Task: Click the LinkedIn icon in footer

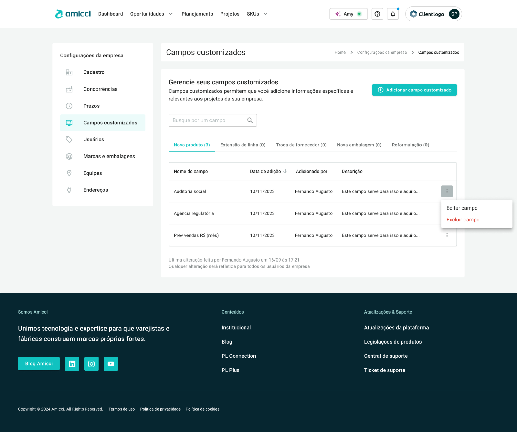Action: 72,364
